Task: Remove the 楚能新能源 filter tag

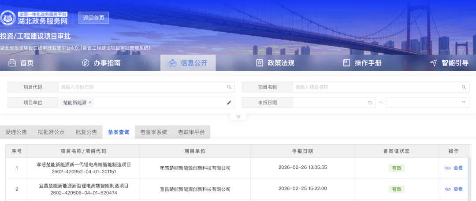Action: pos(90,102)
